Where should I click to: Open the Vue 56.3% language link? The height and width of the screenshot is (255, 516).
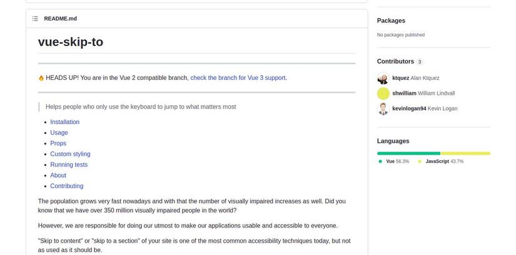coord(397,161)
